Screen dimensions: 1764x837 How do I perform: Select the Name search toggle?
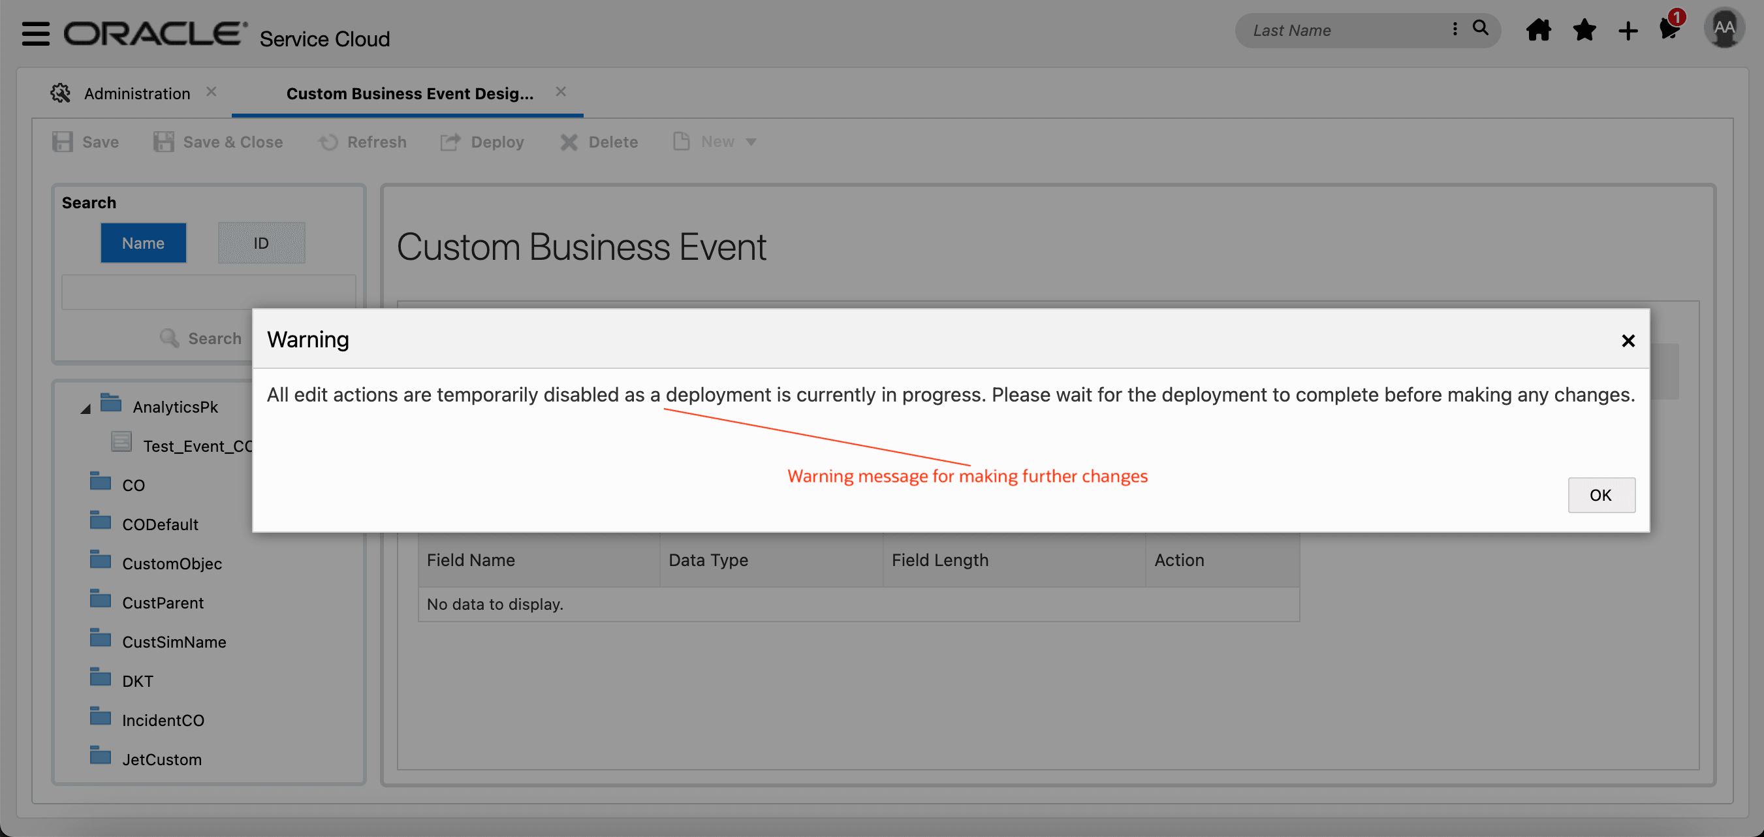[x=143, y=243]
